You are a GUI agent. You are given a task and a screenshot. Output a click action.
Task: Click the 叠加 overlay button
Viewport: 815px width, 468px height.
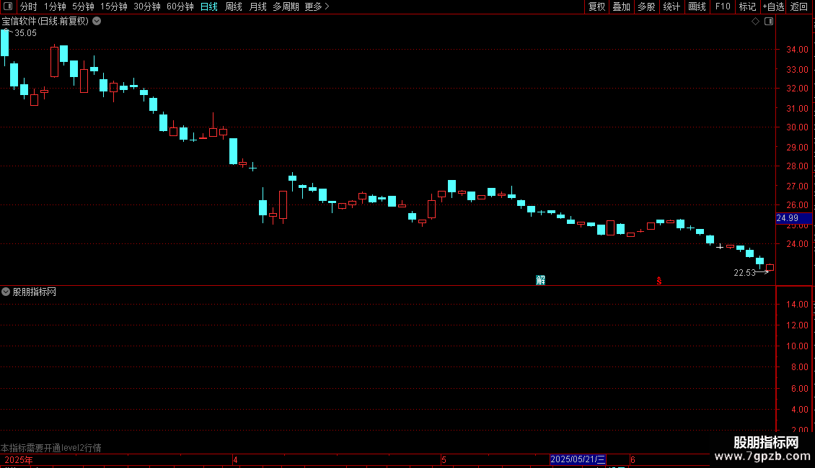click(x=621, y=6)
